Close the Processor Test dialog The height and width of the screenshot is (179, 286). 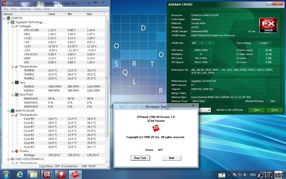(193, 106)
